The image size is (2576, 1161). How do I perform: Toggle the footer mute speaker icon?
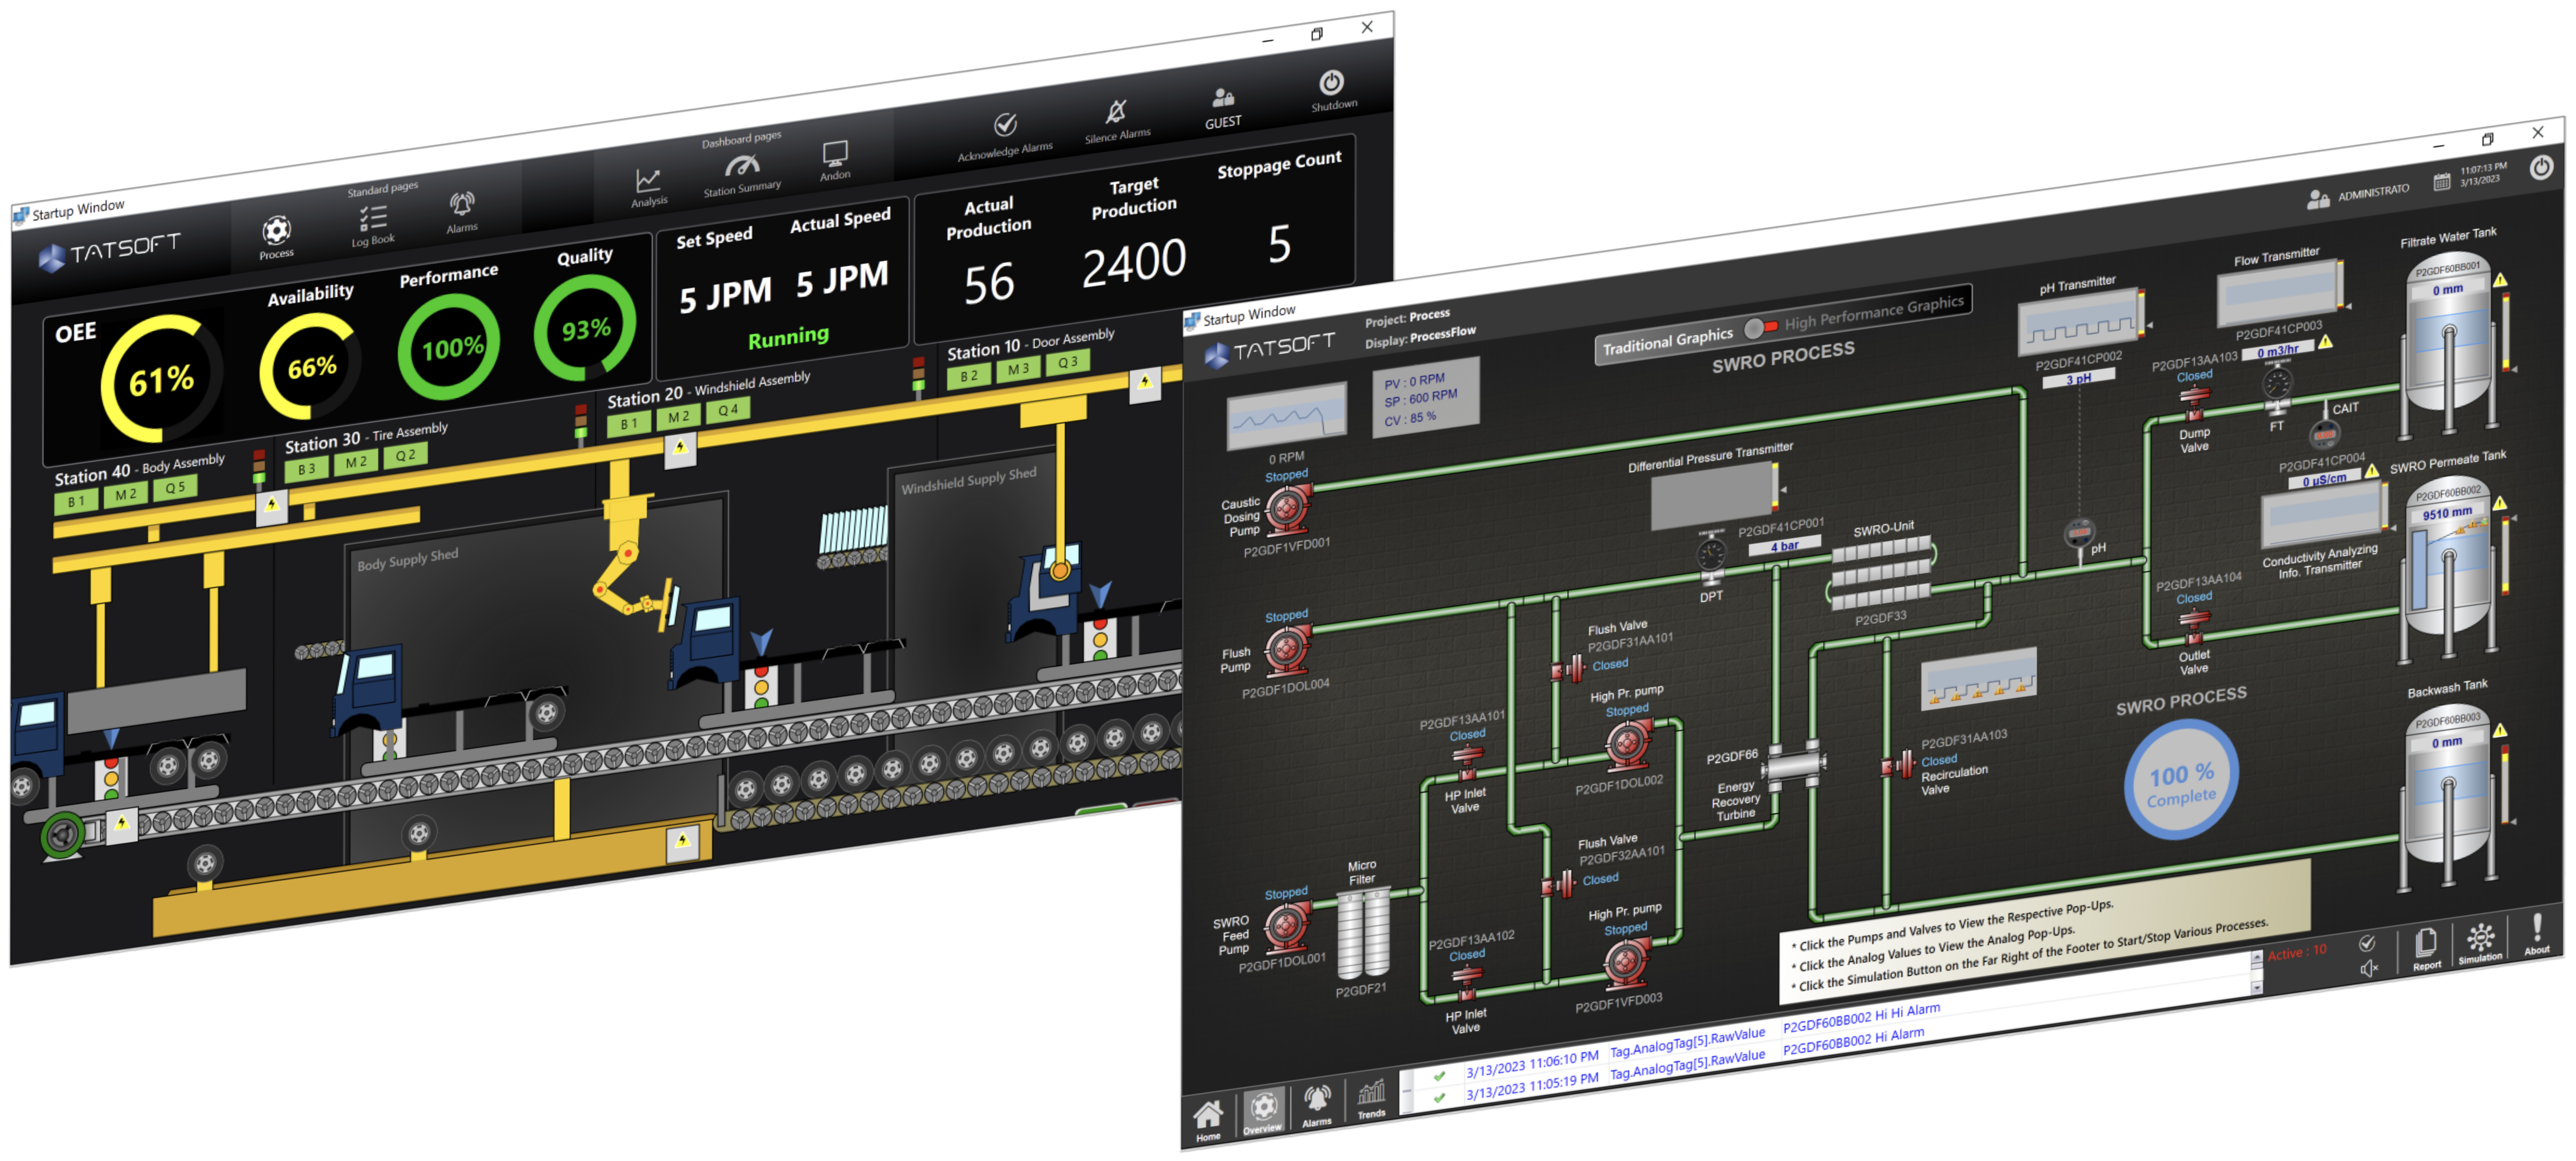pos(2369,968)
